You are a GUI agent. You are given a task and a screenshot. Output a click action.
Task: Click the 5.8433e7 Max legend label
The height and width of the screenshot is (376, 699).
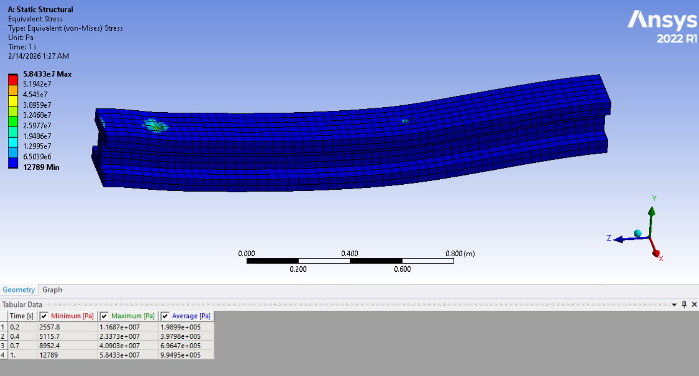click(46, 74)
